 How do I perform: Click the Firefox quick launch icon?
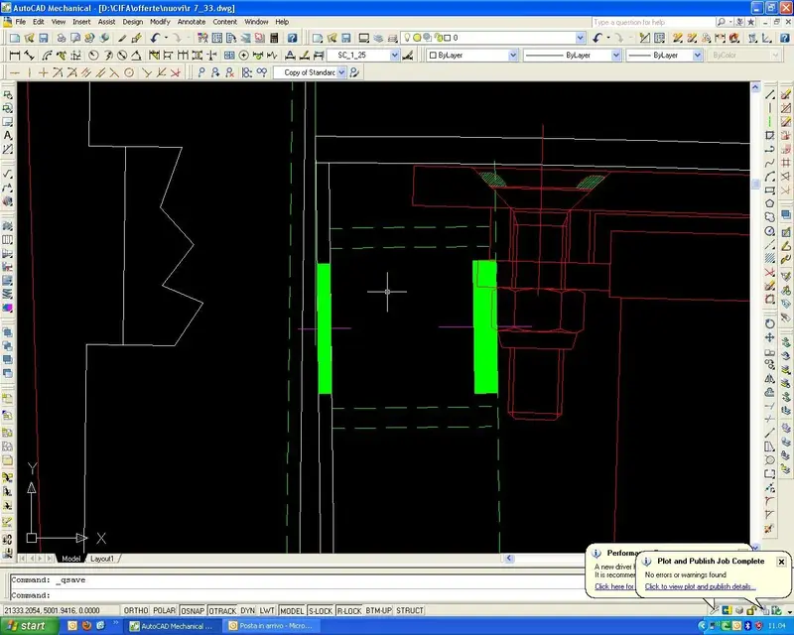pos(86,626)
